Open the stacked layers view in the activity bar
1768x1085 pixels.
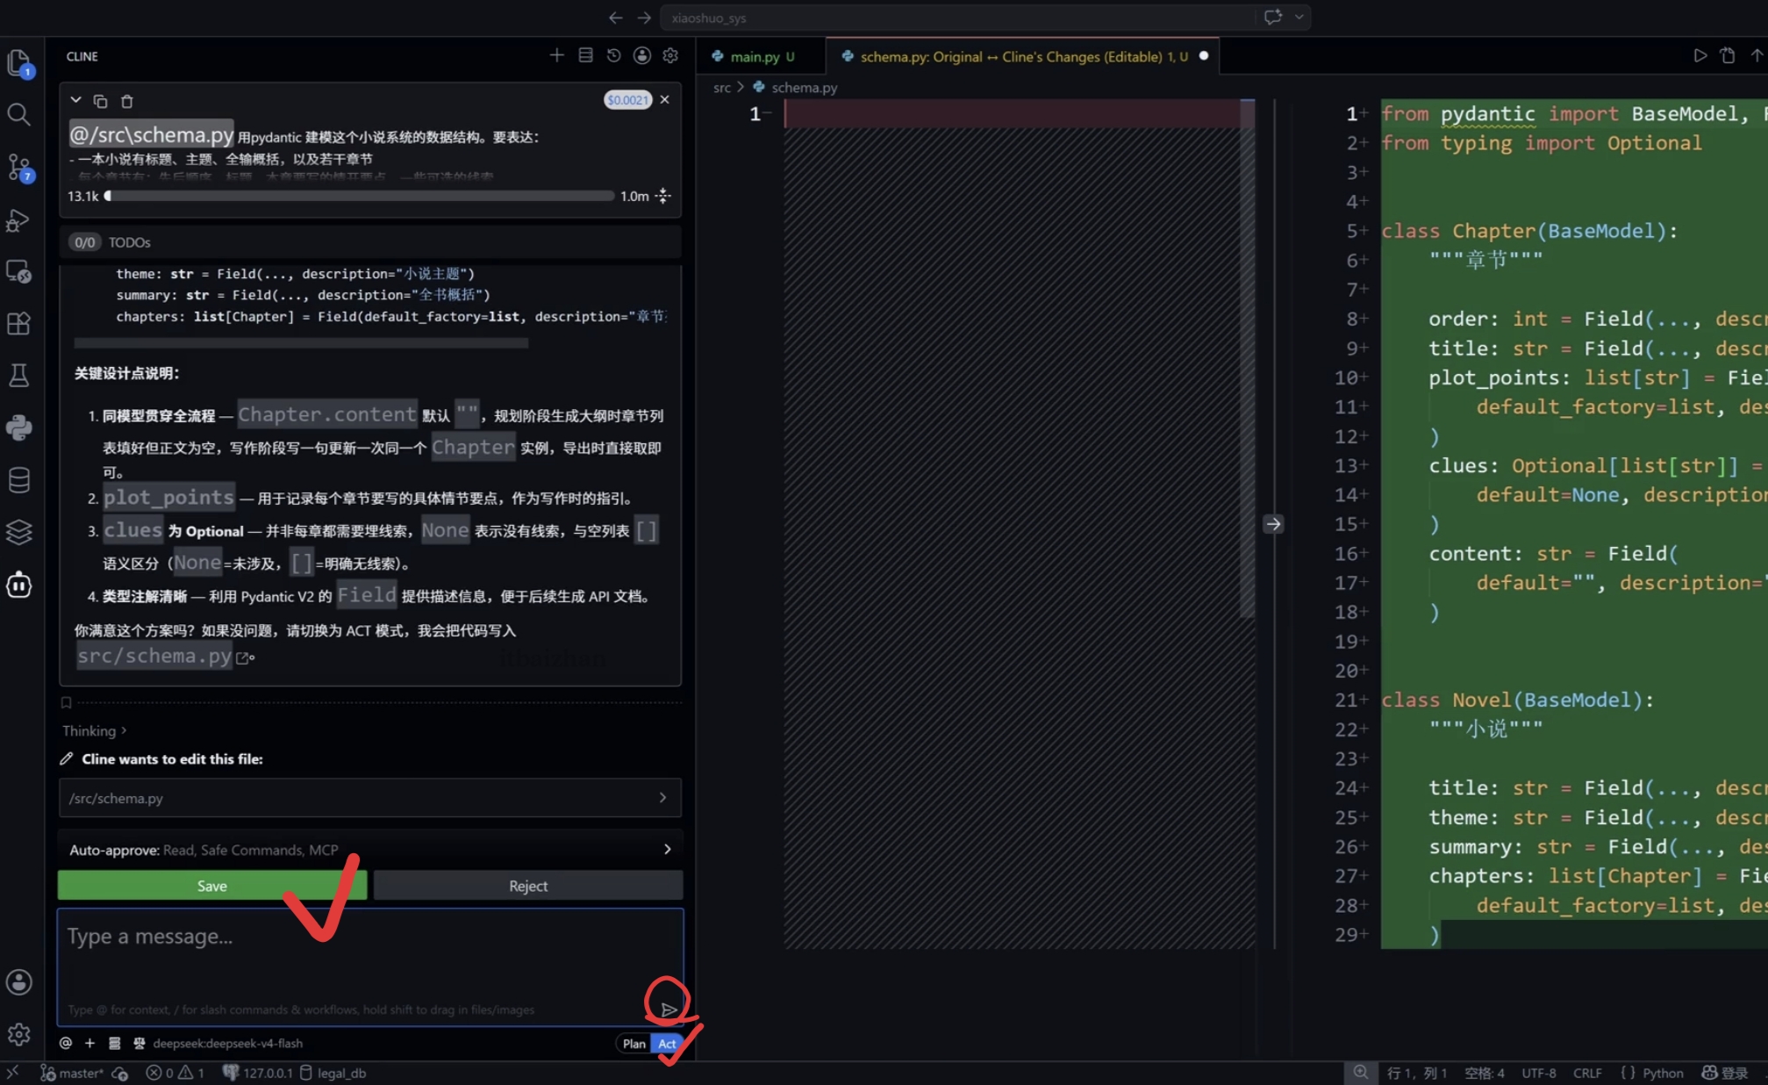pyautogui.click(x=19, y=532)
